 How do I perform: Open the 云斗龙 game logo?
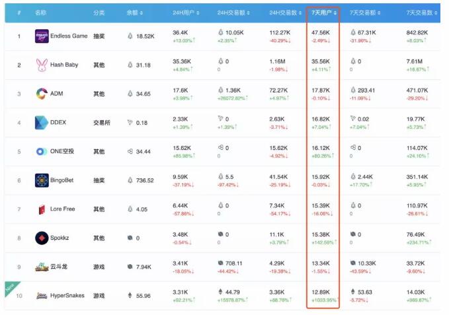coord(42,267)
